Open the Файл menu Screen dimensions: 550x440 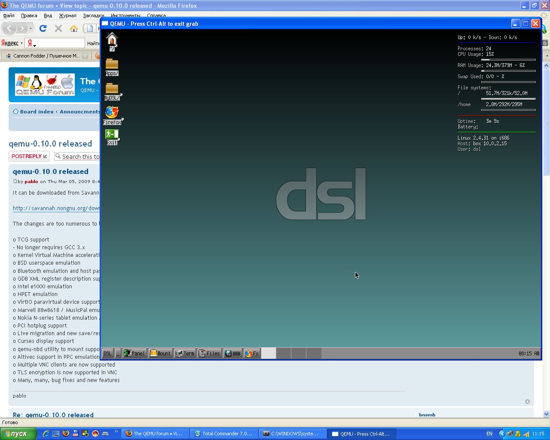tap(9, 15)
